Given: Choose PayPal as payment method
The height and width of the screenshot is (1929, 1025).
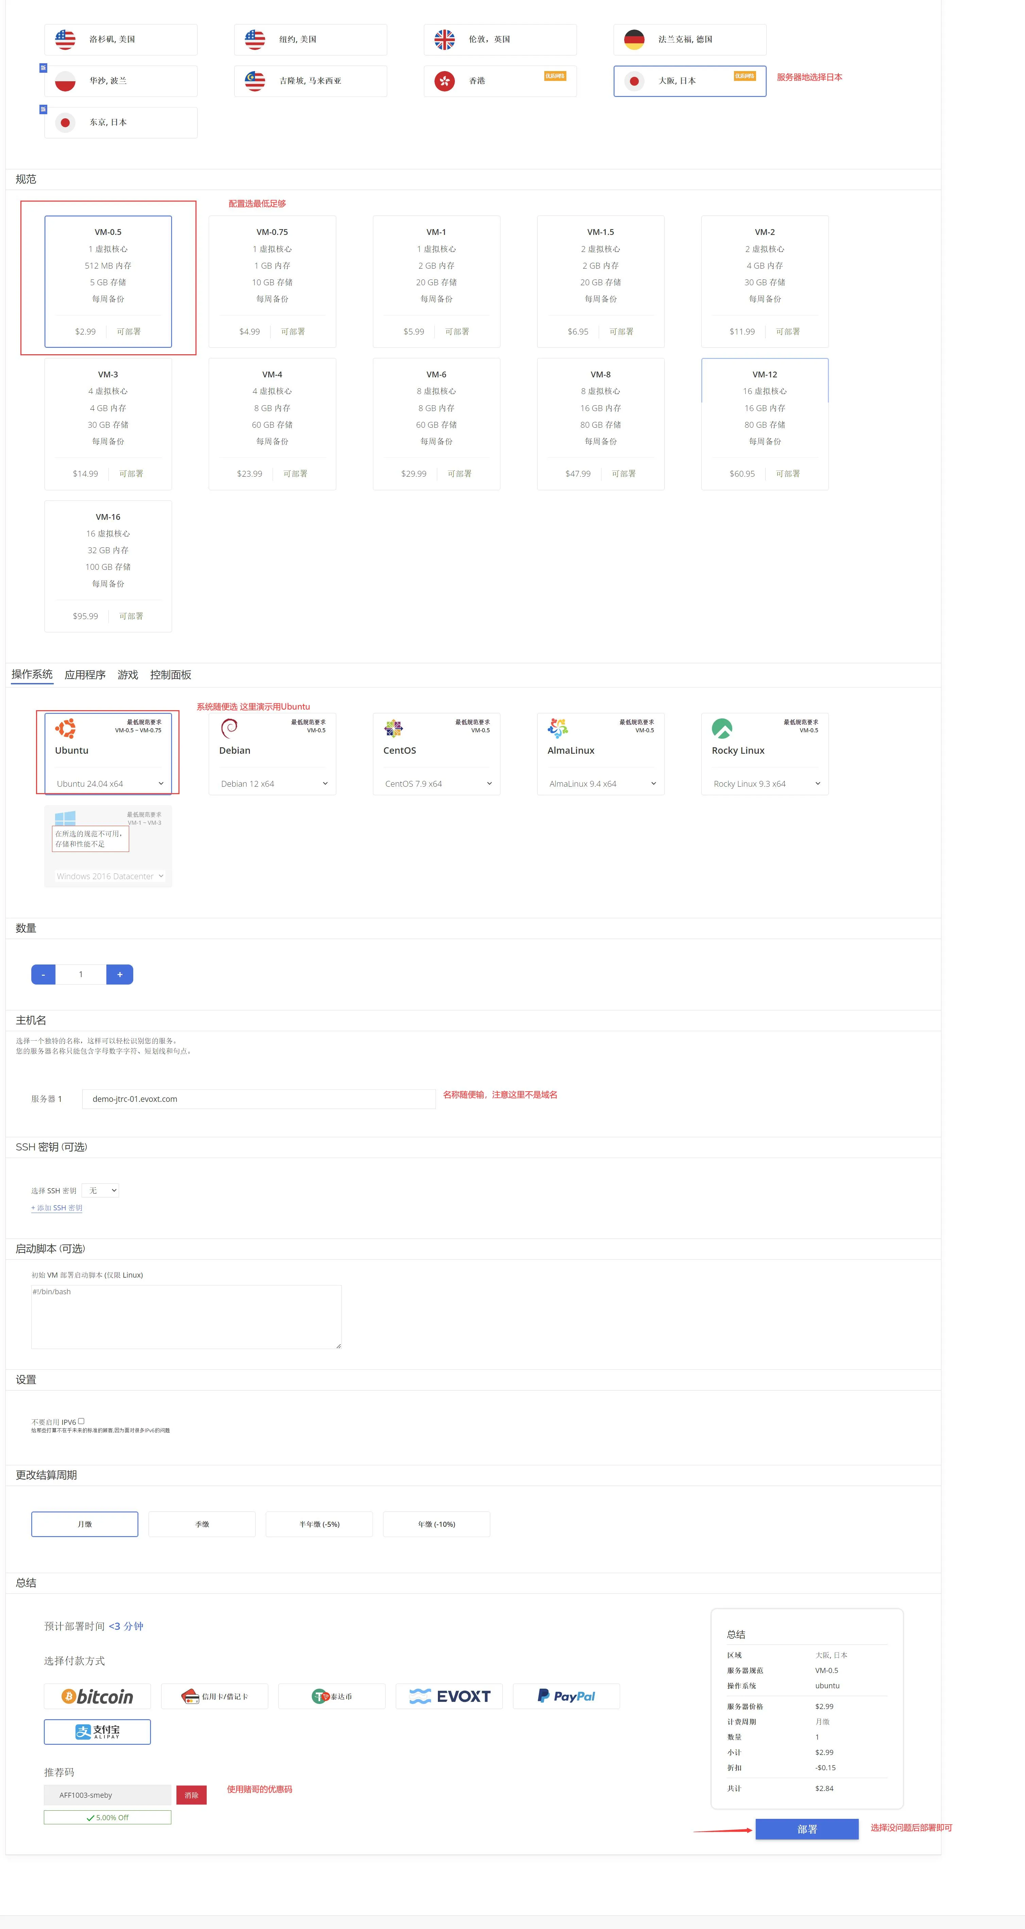Looking at the screenshot, I should click(x=566, y=1696).
